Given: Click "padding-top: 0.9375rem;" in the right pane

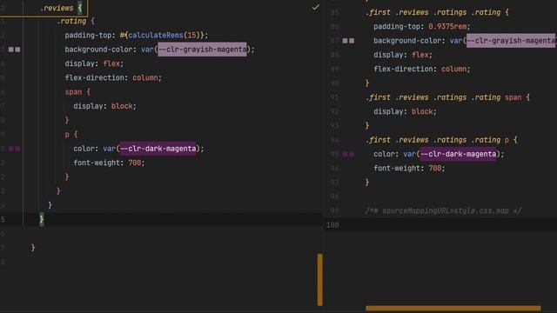Looking at the screenshot, I should click(x=422, y=26).
